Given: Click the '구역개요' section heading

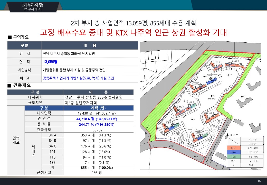Looking at the screenshot, I should pyautogui.click(x=18, y=37).
